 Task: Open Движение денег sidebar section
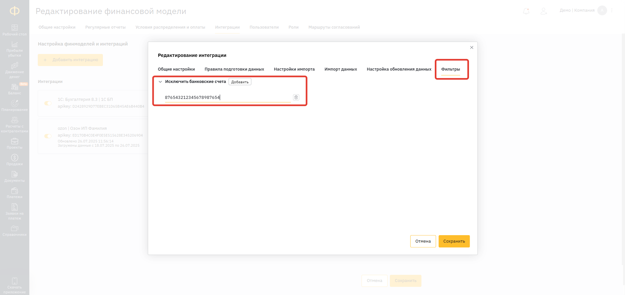[x=15, y=70]
